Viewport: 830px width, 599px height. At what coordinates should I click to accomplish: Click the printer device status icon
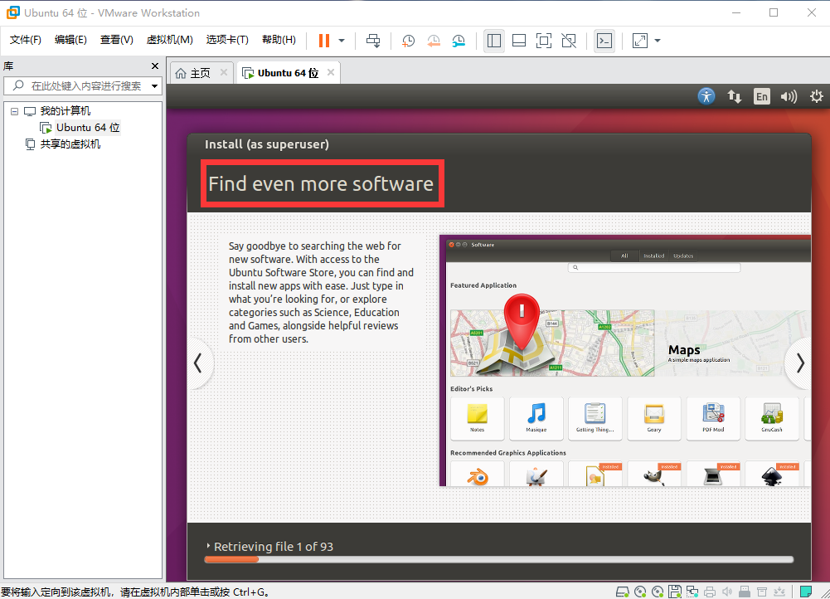pos(710,592)
